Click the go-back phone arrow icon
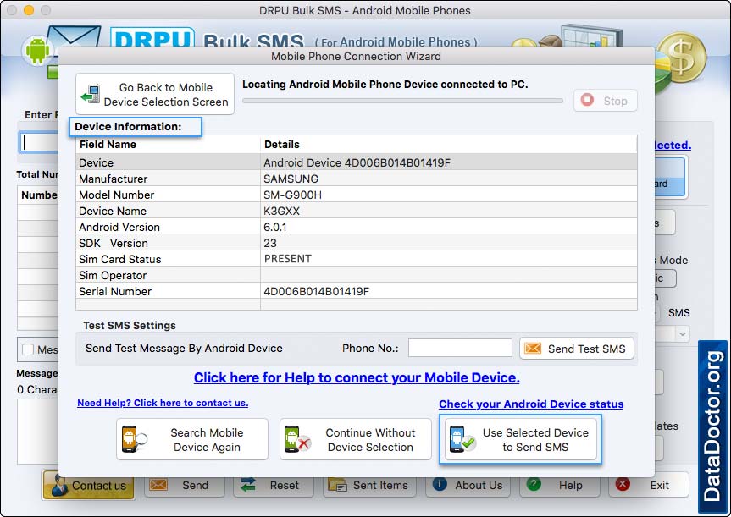 pos(91,94)
